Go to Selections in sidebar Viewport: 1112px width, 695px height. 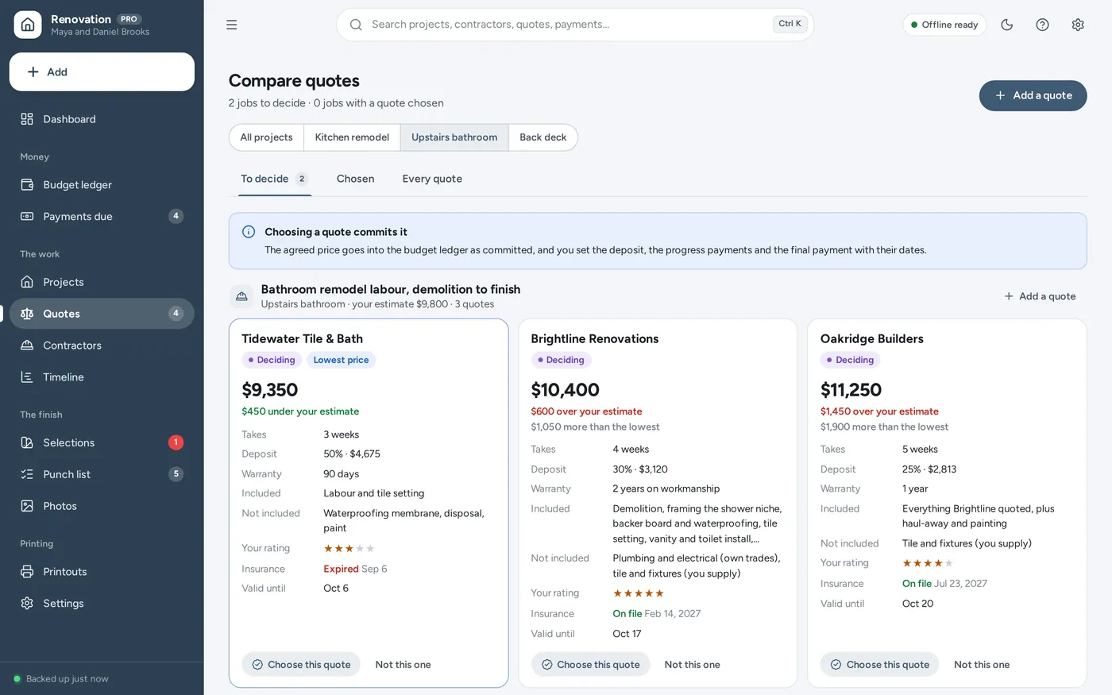[x=102, y=442]
